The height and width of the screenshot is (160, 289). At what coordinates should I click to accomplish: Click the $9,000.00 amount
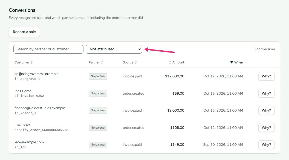pyautogui.click(x=176, y=110)
